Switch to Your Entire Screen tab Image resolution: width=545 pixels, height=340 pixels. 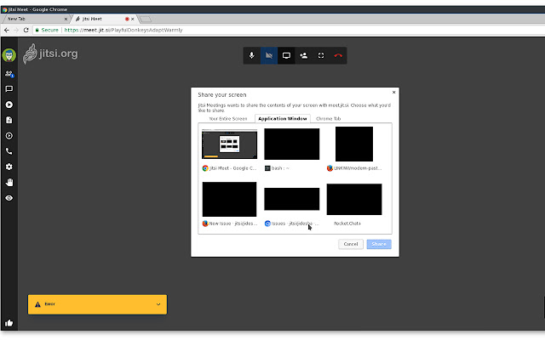[228, 119]
